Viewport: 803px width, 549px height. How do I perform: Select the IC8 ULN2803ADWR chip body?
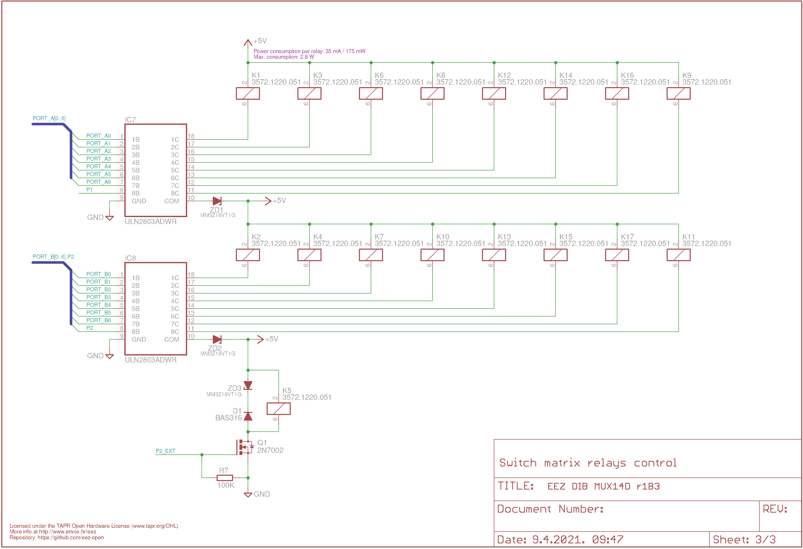[155, 309]
